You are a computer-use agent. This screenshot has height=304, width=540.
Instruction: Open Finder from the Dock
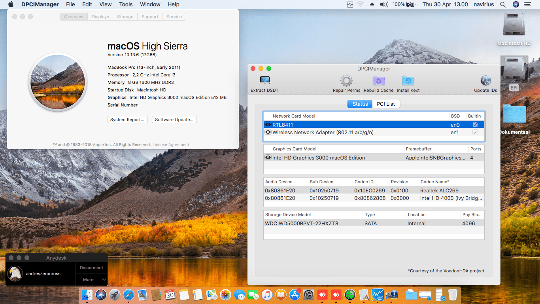tap(87, 294)
